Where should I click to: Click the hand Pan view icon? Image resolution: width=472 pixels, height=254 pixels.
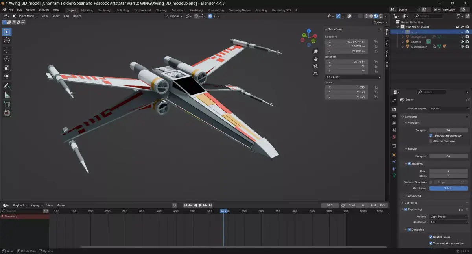315,59
